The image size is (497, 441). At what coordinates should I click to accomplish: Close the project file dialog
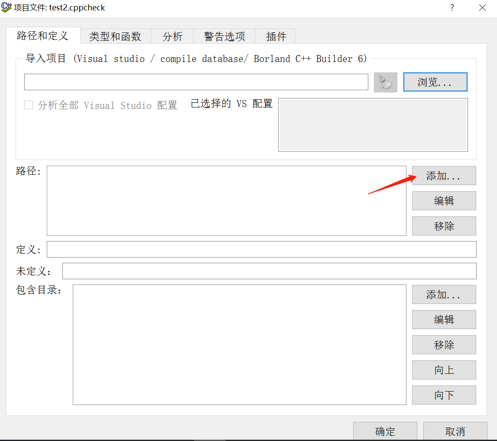click(482, 8)
